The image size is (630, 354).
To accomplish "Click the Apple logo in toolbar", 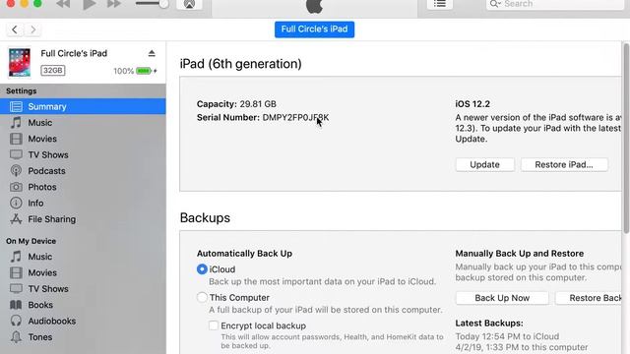I will (314, 6).
